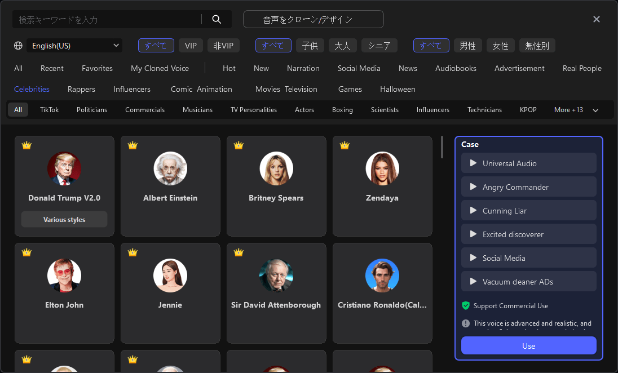
Task: Close the voice selection dialog
Action: 597,19
